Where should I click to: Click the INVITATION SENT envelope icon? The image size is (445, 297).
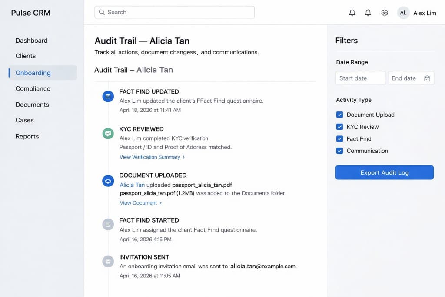[x=108, y=261]
